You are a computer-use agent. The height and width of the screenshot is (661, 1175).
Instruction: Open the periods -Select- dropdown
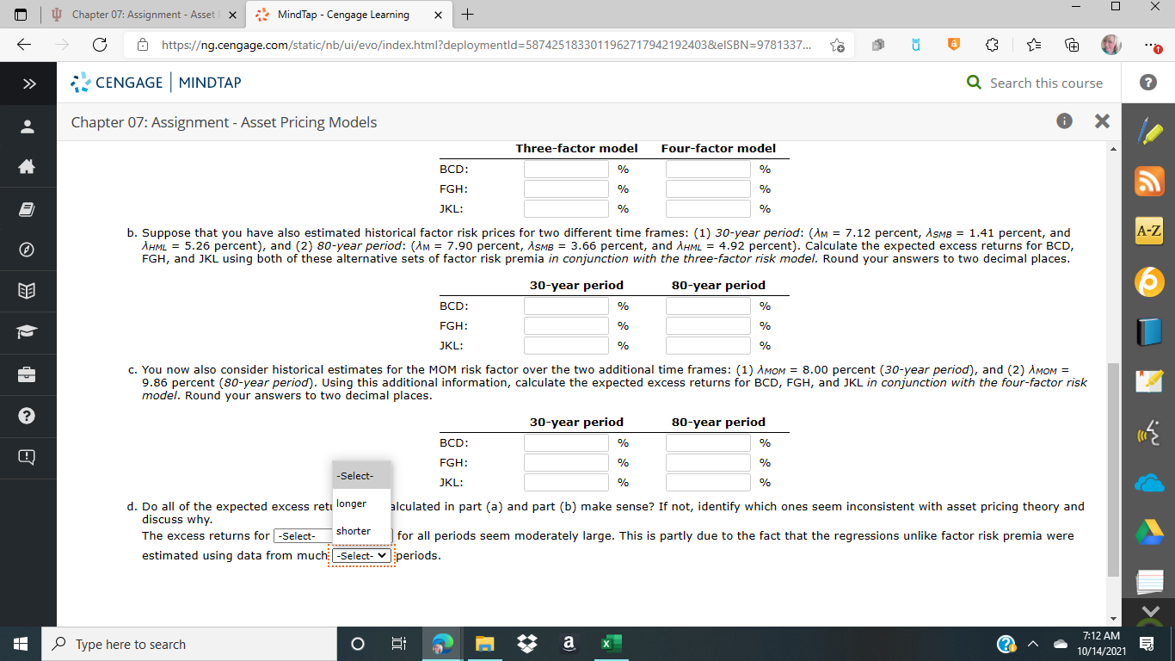[361, 556]
